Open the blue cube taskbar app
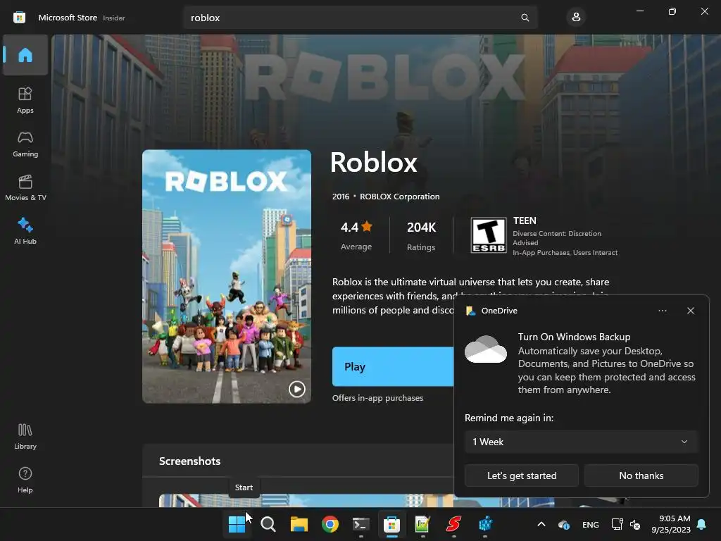This screenshot has width=721, height=541. click(484, 524)
